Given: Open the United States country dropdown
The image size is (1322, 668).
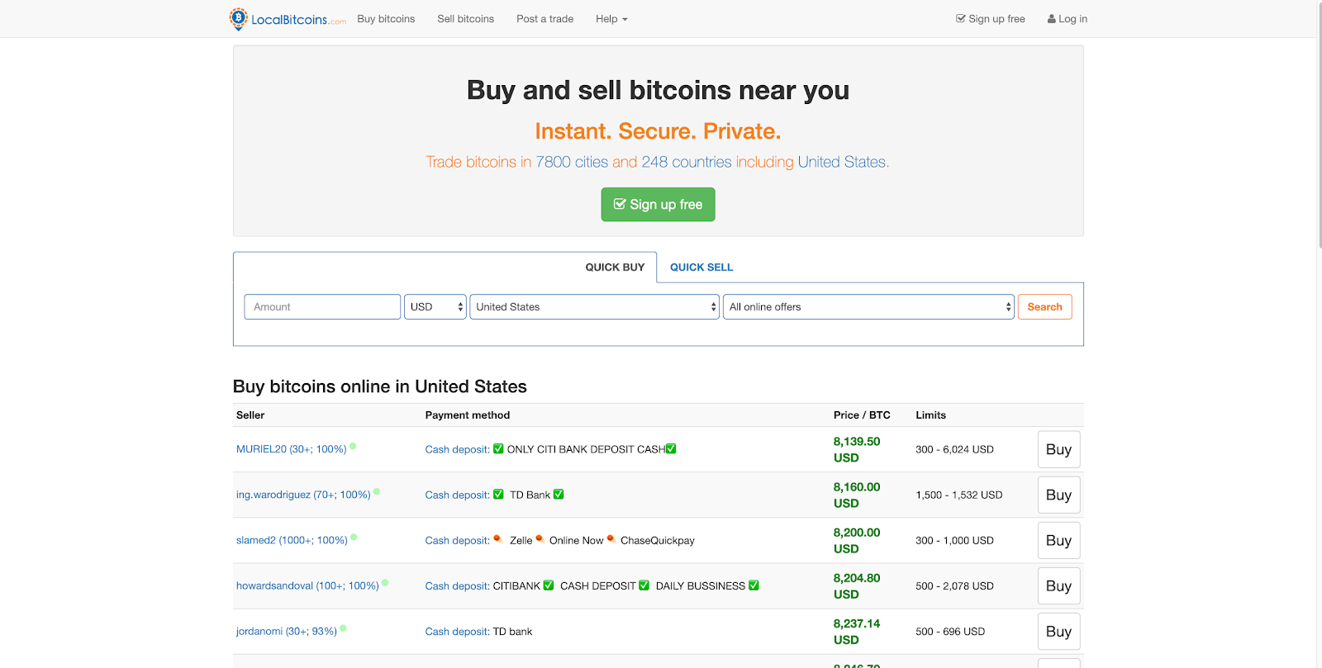Looking at the screenshot, I should coord(595,307).
